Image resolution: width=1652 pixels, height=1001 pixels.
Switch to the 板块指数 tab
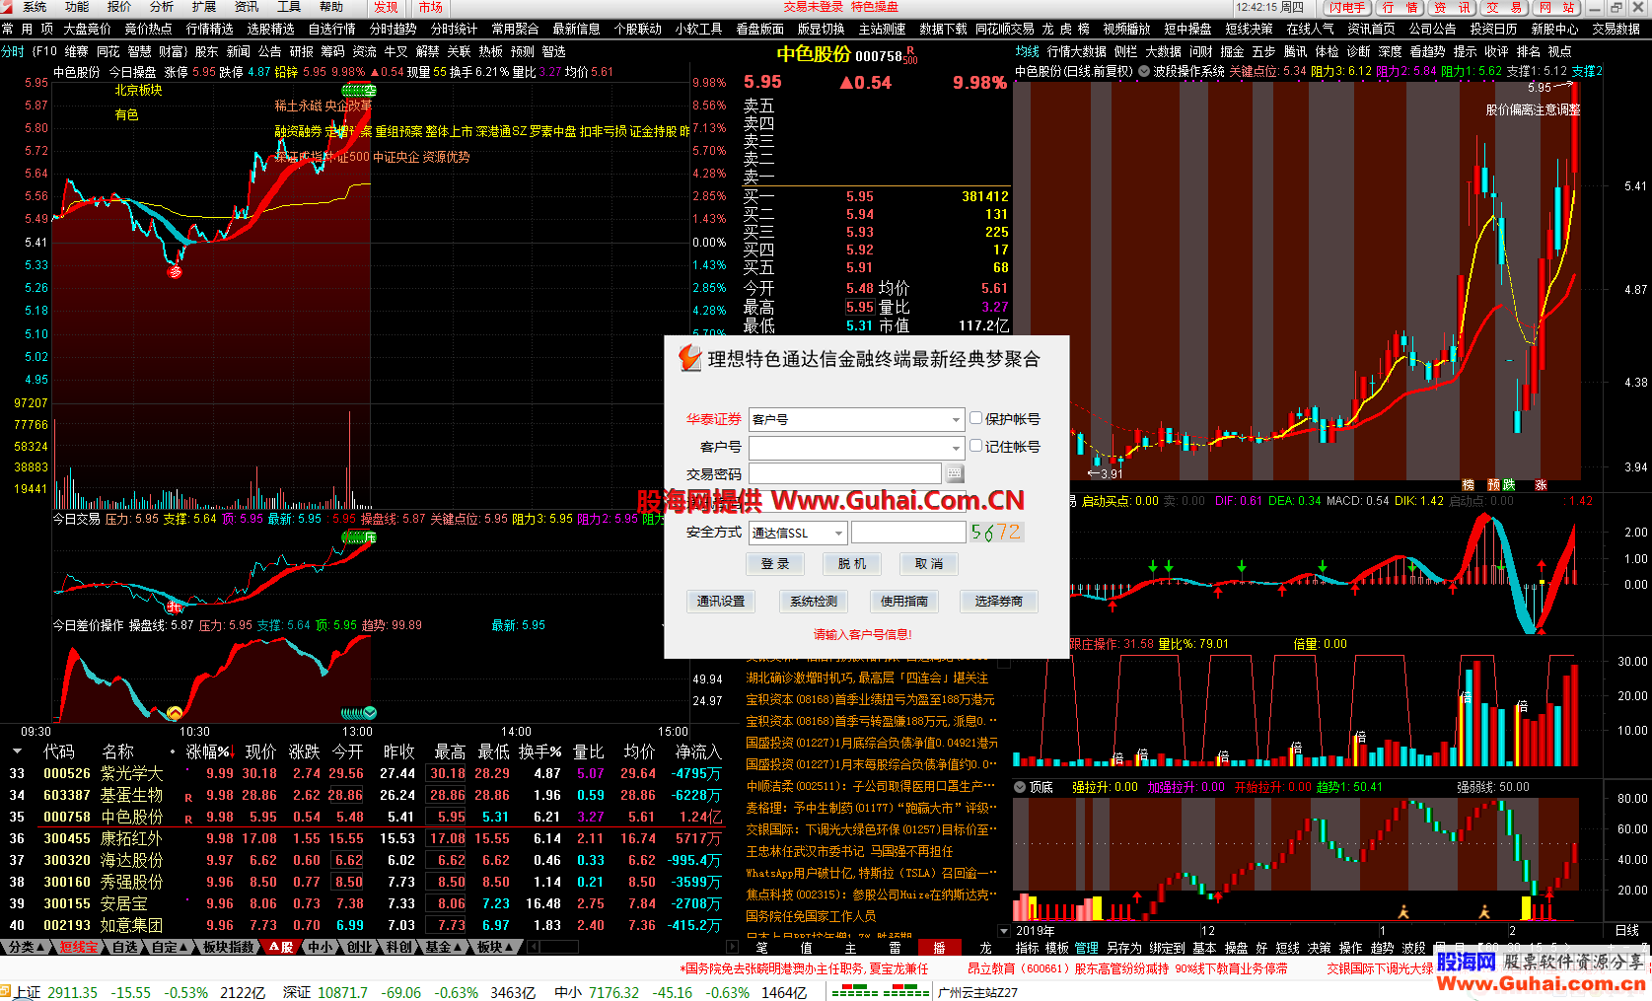tap(229, 947)
